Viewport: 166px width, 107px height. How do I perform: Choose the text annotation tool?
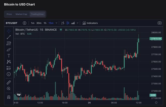9,56
